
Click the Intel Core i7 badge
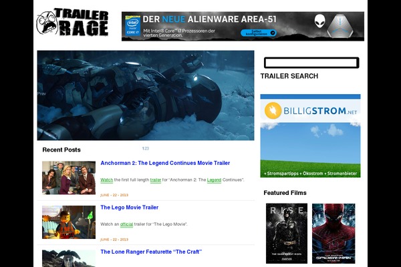133,25
